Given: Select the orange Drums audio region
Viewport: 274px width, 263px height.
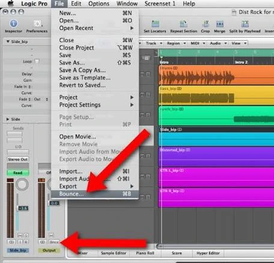Looking at the screenshot, I should (x=216, y=75).
